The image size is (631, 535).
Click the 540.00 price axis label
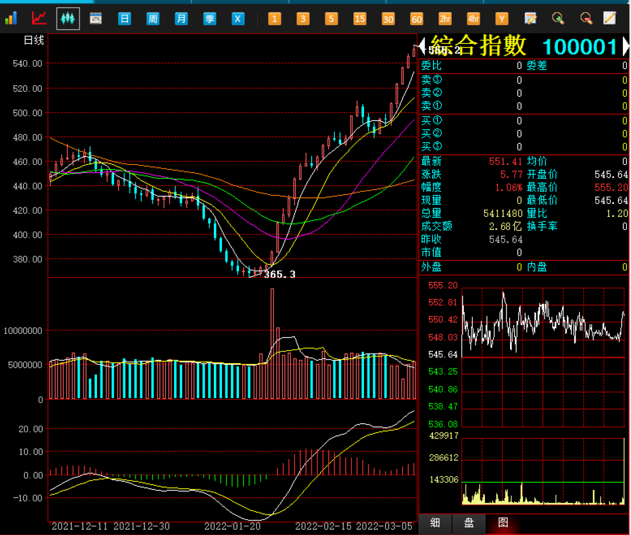[27, 63]
